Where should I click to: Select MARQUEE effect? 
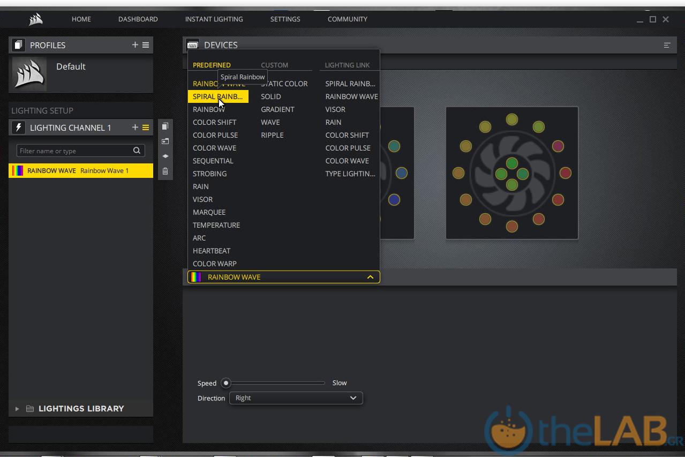[209, 212]
